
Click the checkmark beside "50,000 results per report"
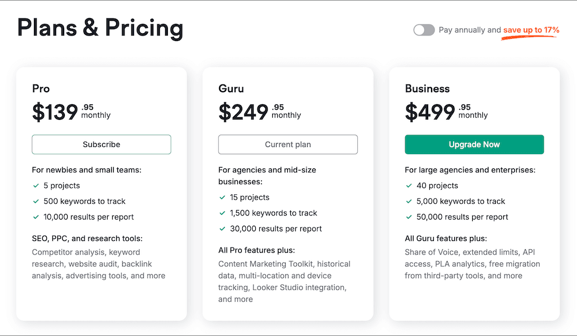coord(409,217)
